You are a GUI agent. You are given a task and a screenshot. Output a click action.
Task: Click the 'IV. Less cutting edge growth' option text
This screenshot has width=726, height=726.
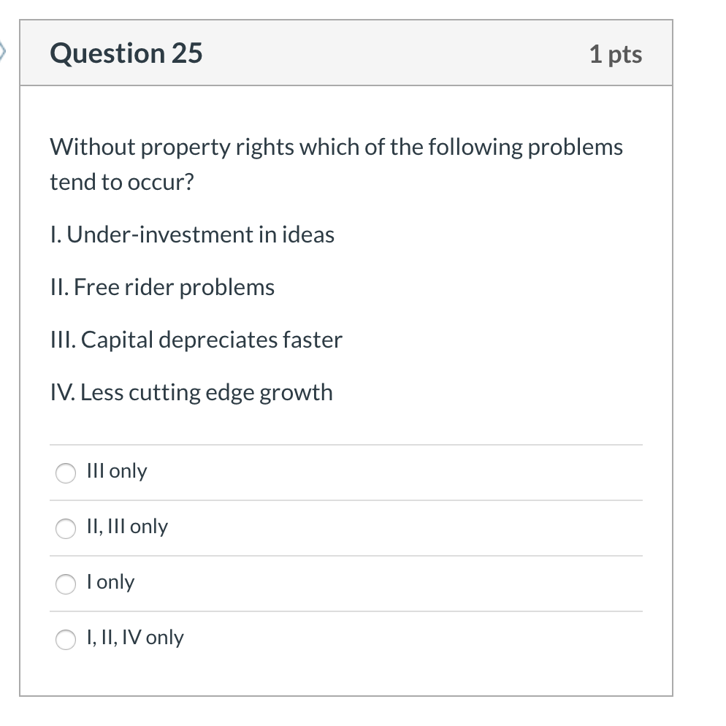click(x=191, y=392)
